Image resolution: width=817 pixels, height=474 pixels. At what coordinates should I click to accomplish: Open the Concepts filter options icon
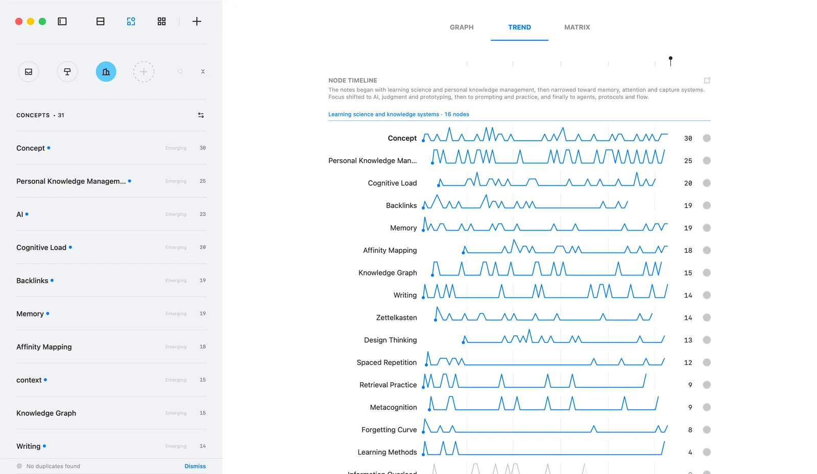[201, 115]
